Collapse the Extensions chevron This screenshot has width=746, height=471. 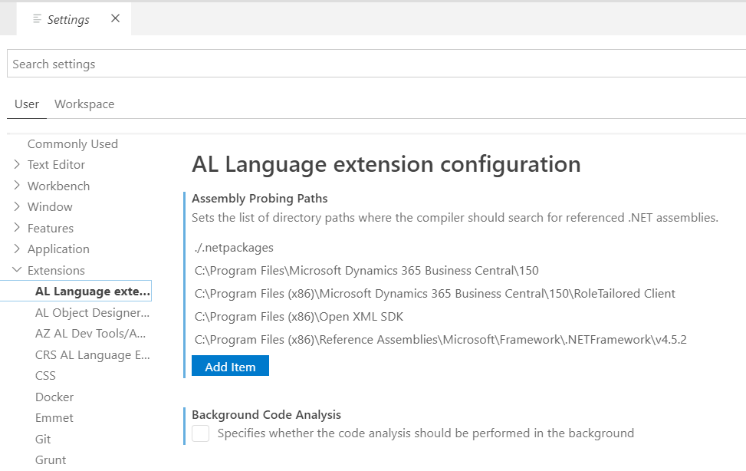17,269
